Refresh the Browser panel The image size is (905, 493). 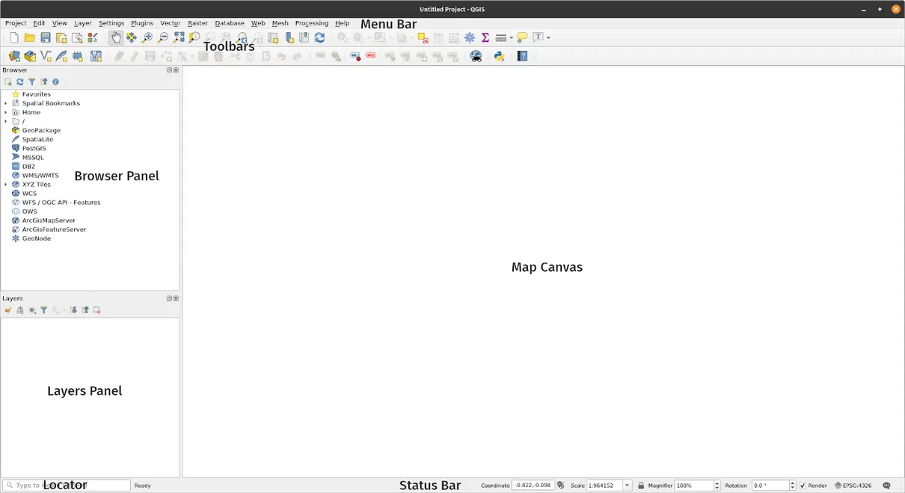coord(19,82)
